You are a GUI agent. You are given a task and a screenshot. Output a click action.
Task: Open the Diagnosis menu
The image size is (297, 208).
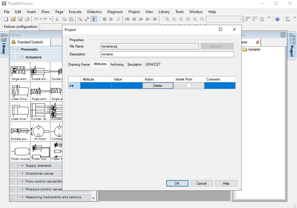point(115,12)
